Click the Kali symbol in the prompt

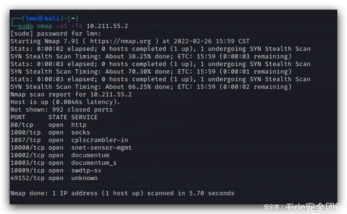pyautogui.click(x=40, y=19)
